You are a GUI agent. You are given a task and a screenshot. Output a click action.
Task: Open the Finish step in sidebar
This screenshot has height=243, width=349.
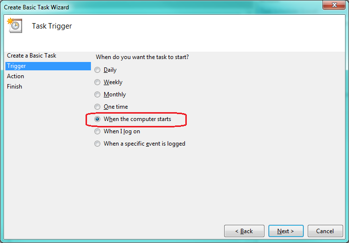pos(14,87)
